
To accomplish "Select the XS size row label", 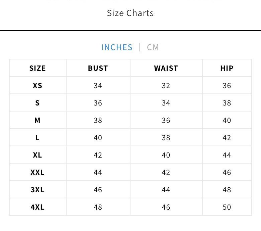I will (37, 86).
